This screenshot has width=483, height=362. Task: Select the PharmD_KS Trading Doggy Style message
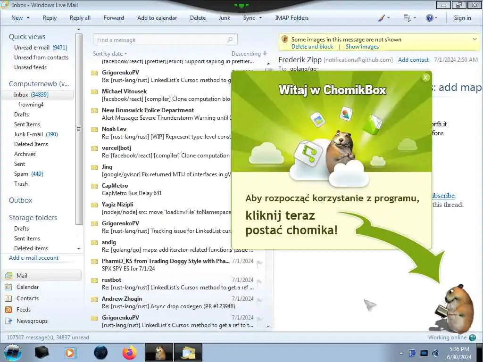tap(177, 265)
